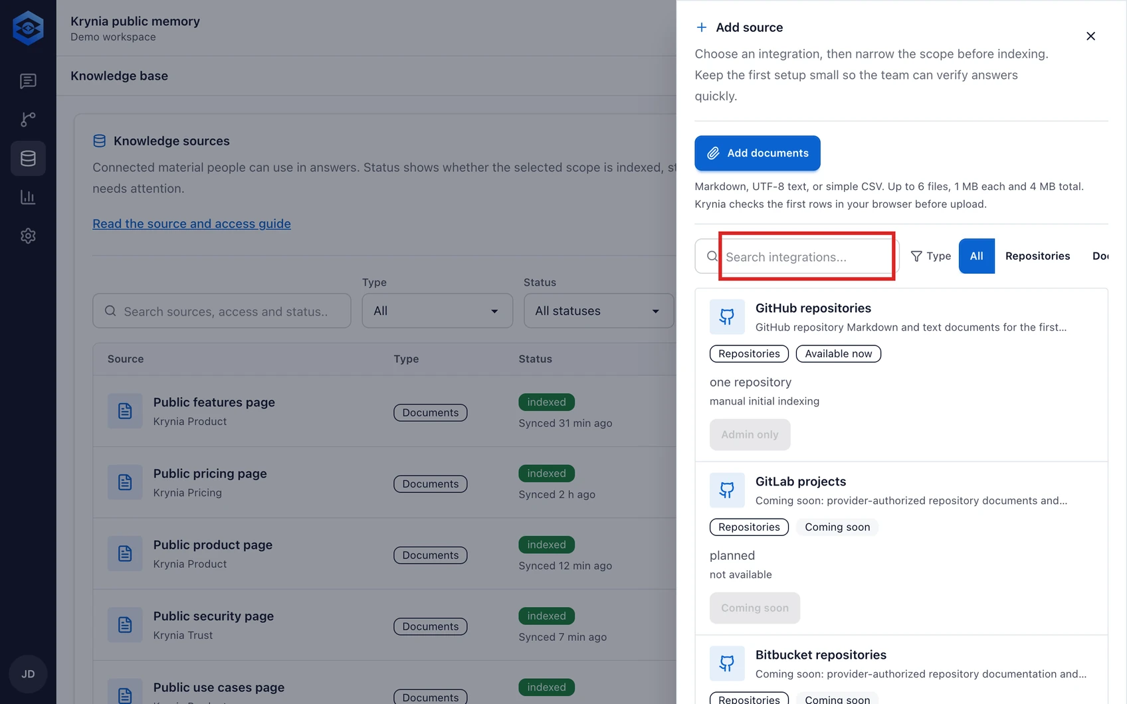Focus the Search sources, access and status field
The width and height of the screenshot is (1127, 704).
pyautogui.click(x=222, y=311)
